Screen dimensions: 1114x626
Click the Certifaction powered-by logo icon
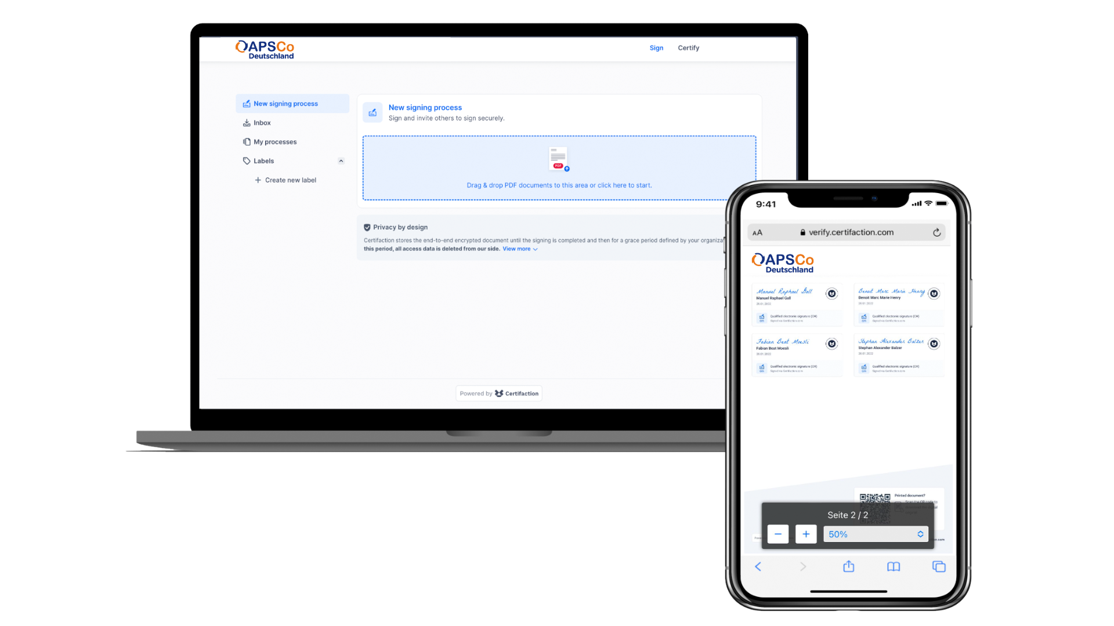(498, 393)
